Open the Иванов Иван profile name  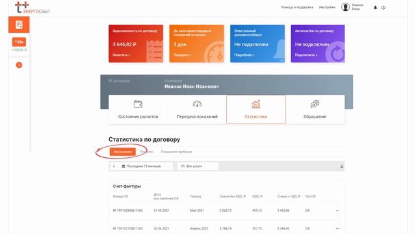tap(357, 7)
